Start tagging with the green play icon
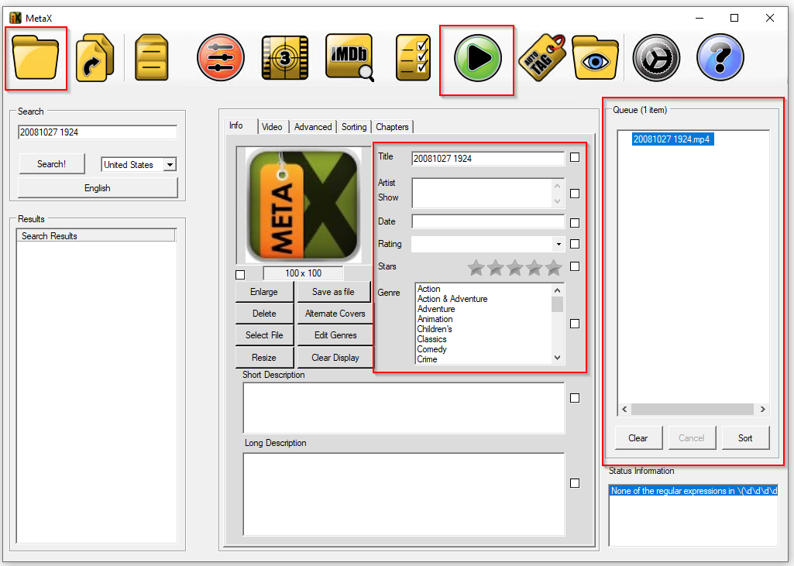The height and width of the screenshot is (566, 794). pyautogui.click(x=476, y=57)
